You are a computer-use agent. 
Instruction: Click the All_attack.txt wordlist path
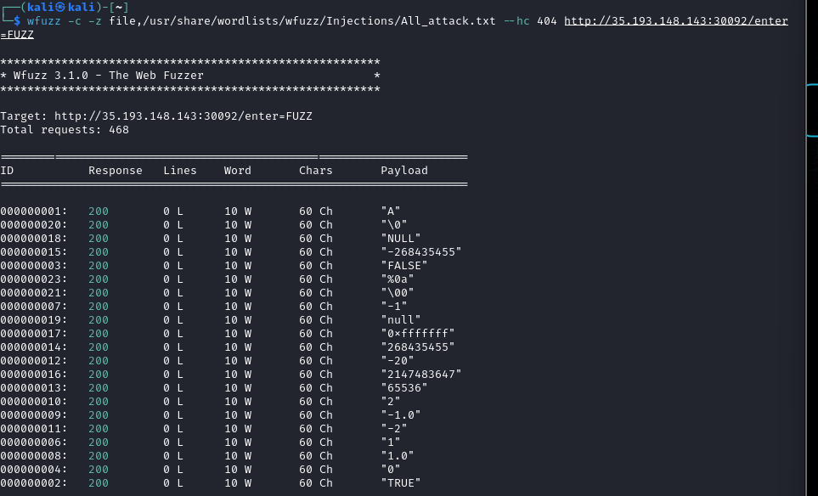302,21
